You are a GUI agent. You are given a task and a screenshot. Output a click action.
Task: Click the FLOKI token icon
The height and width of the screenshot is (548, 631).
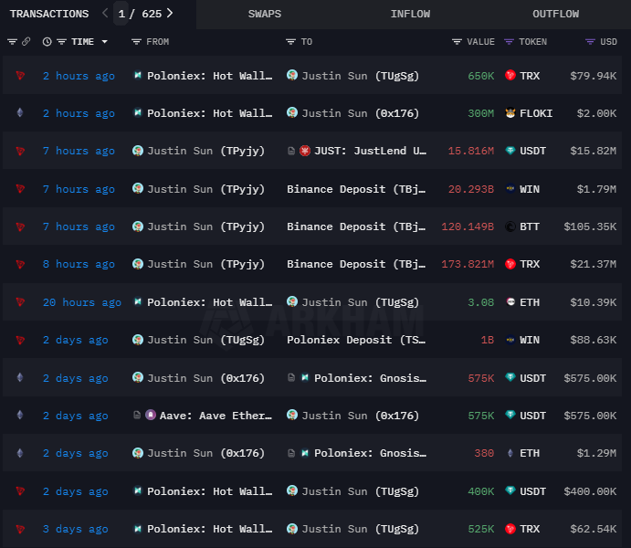tap(510, 113)
